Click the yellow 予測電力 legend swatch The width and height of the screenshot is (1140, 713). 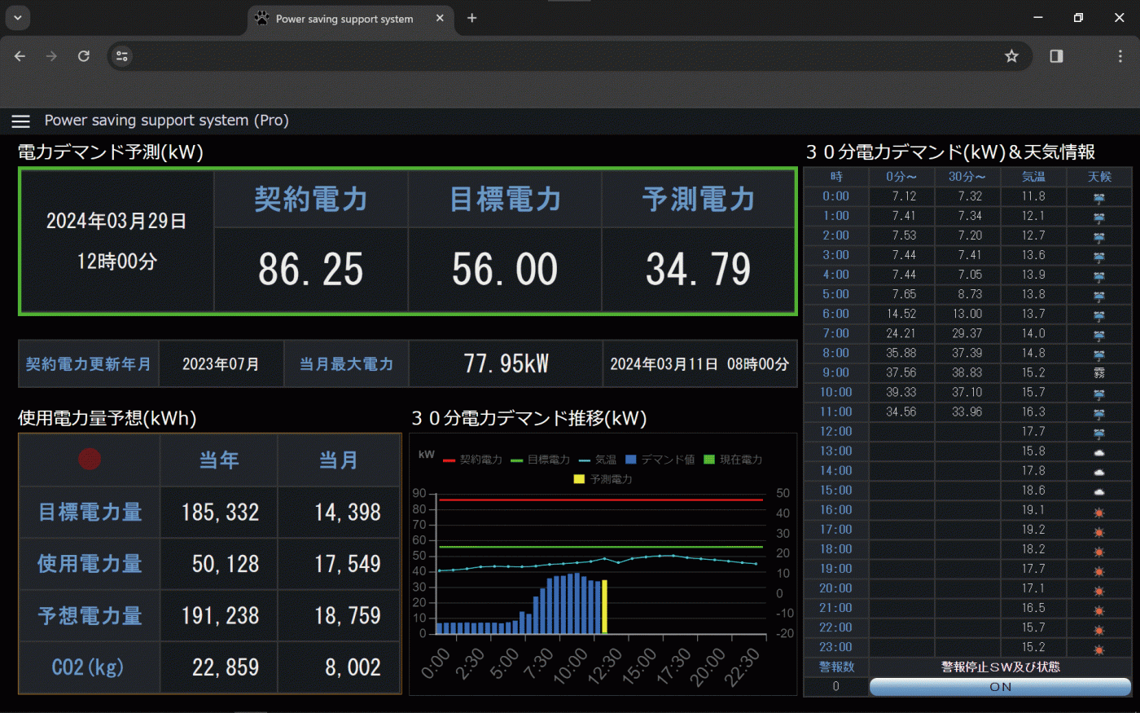(x=579, y=479)
